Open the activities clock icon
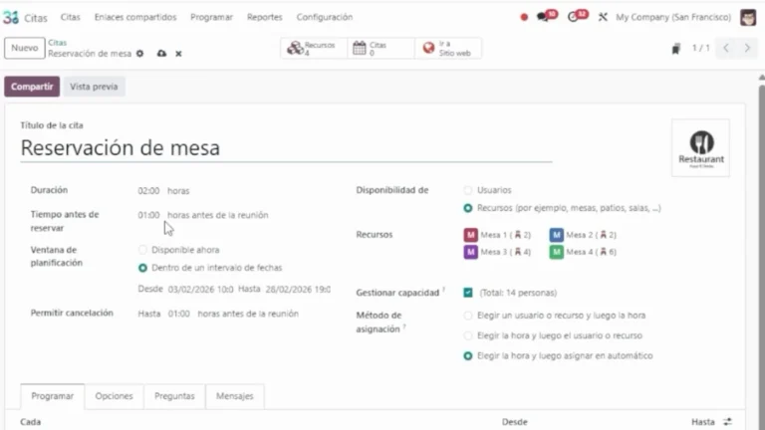The width and height of the screenshot is (765, 430). 577,17
